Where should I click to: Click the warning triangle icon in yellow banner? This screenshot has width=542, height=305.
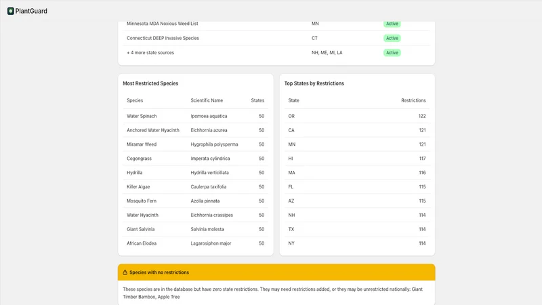pos(125,272)
